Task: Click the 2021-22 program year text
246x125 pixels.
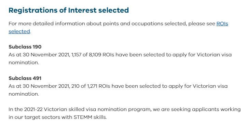Action: (x=33, y=109)
